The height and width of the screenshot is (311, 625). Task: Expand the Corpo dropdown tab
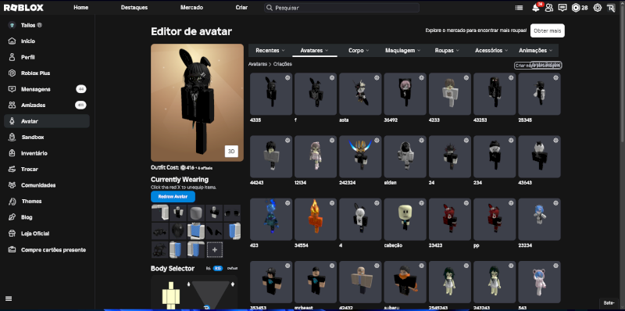pyautogui.click(x=359, y=51)
